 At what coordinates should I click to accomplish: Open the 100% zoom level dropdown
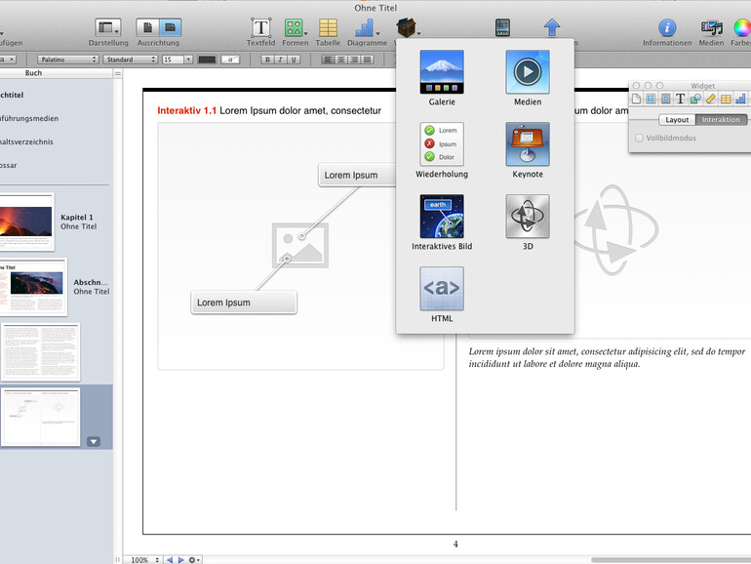pyautogui.click(x=143, y=560)
